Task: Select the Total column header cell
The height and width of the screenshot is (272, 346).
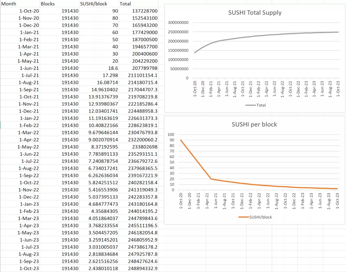Action: pyautogui.click(x=138, y=4)
